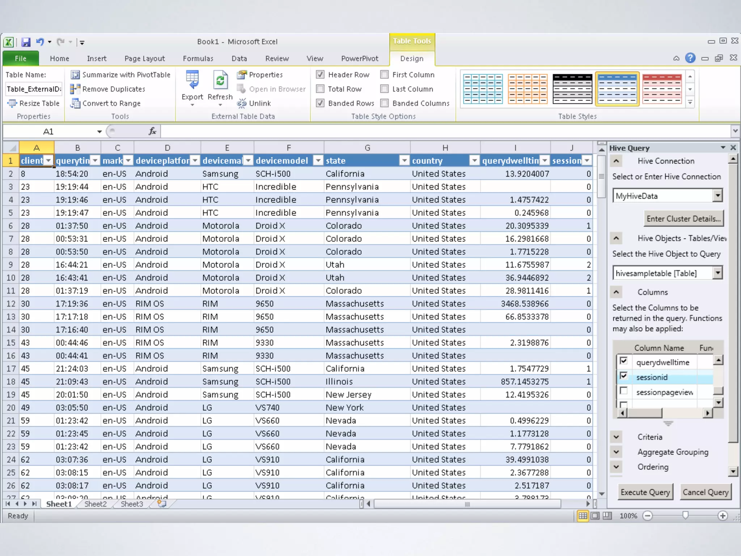Click the blue help question mark icon
The height and width of the screenshot is (556, 741).
690,58
